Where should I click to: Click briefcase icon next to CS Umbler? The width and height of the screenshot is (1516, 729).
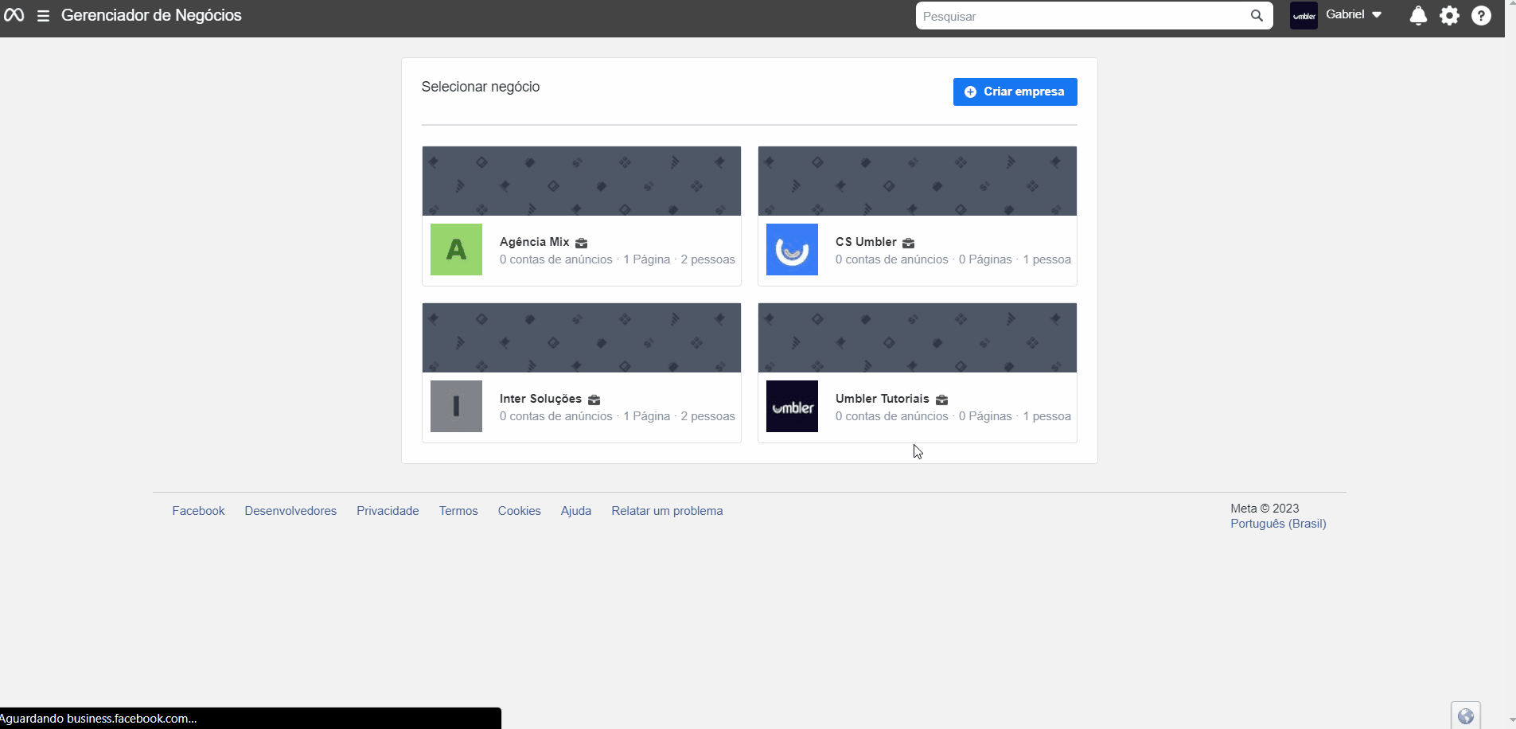tap(909, 243)
